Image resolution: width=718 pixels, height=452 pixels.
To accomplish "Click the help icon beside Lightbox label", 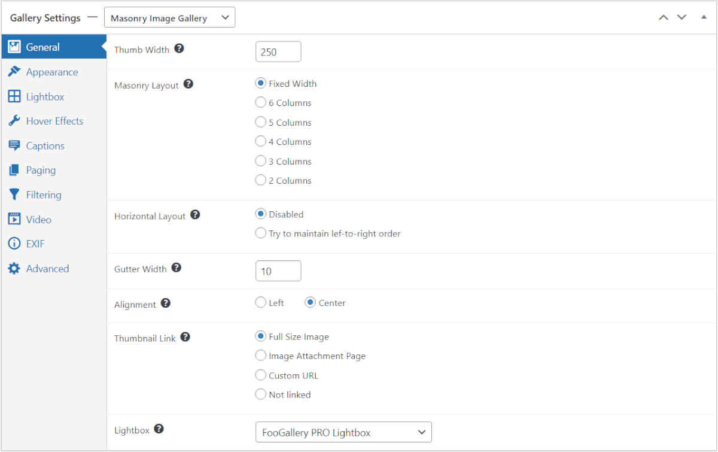I will pyautogui.click(x=159, y=429).
